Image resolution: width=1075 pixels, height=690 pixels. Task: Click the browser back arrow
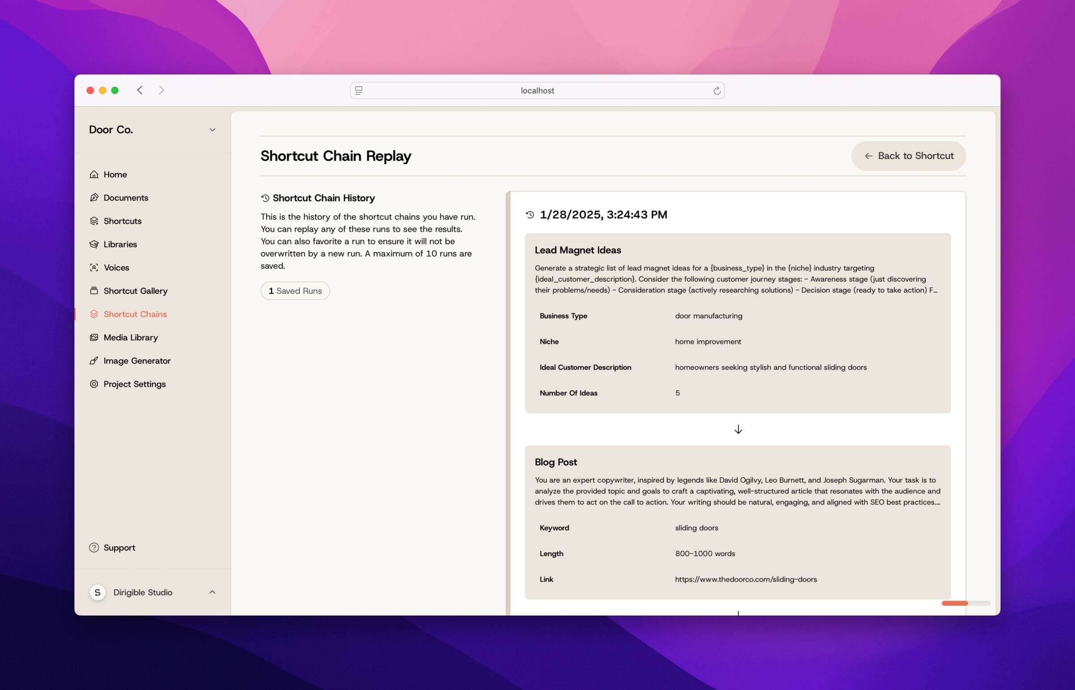tap(140, 90)
